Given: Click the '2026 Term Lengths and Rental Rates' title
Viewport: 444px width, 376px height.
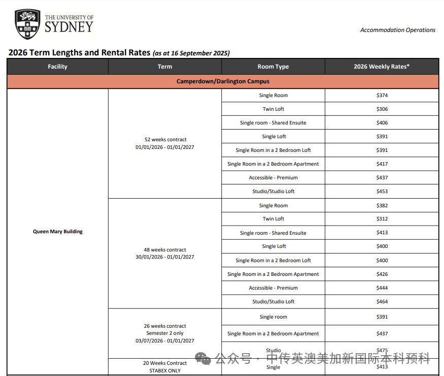Looking at the screenshot, I should (x=79, y=53).
